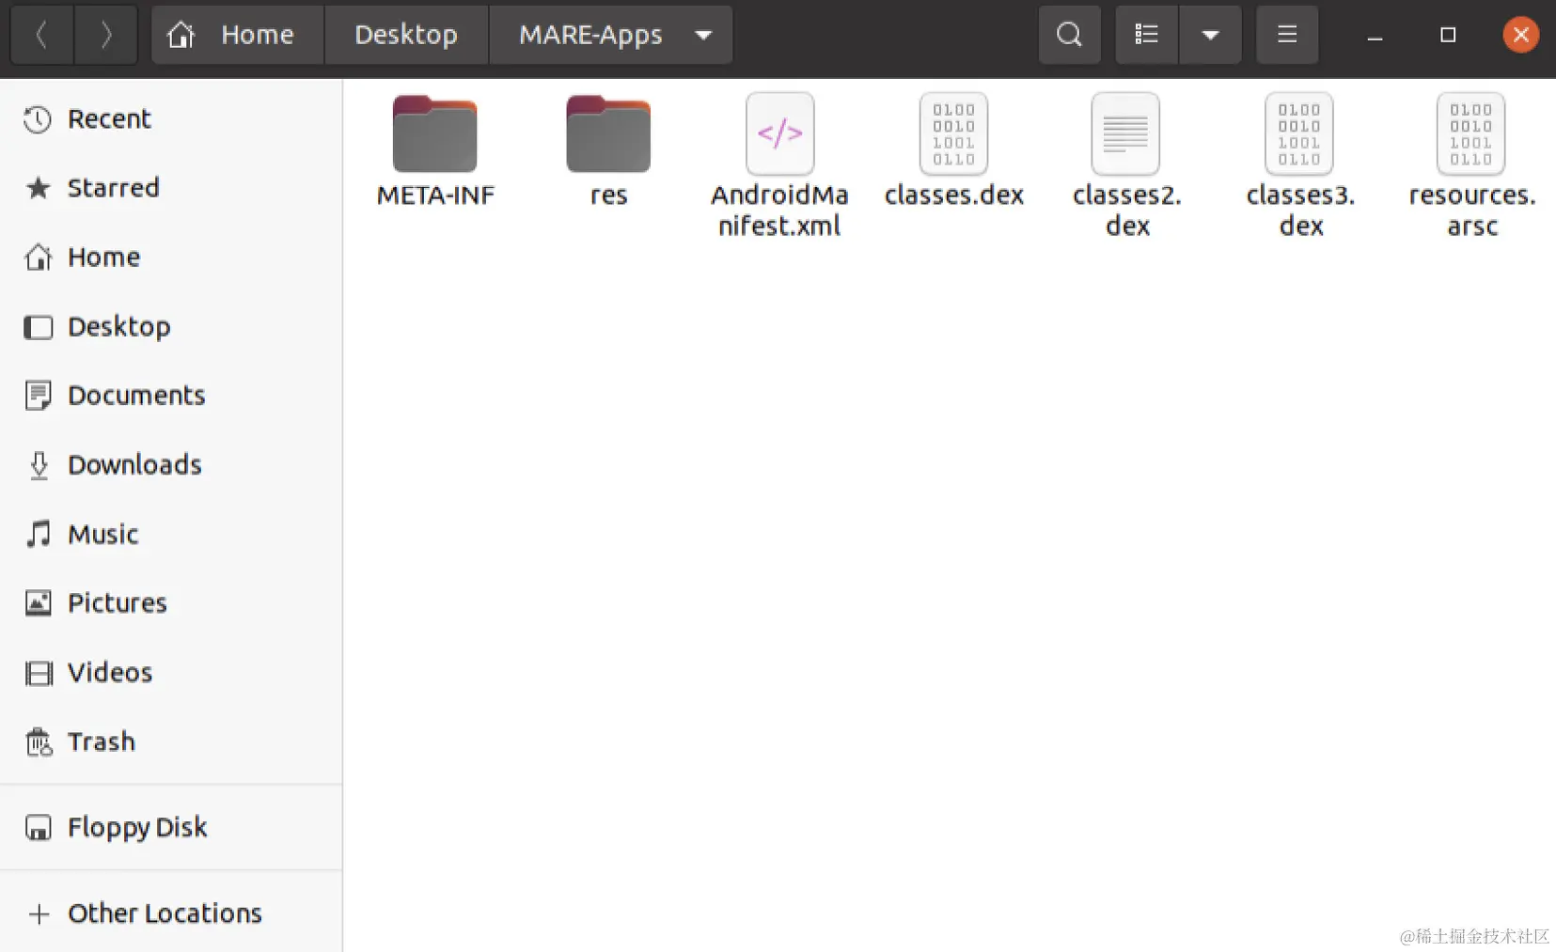Viewport: 1556px width, 952px height.
Task: Click the res folder name label
Action: (608, 196)
